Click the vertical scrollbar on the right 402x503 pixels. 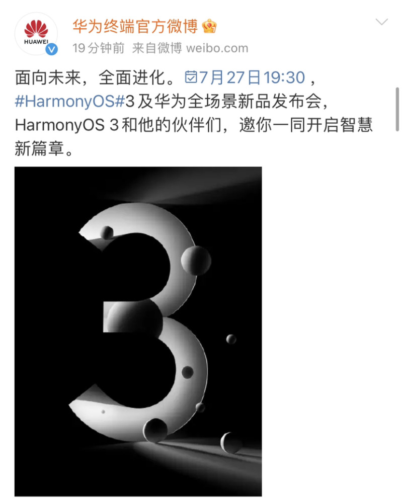[x=397, y=109]
